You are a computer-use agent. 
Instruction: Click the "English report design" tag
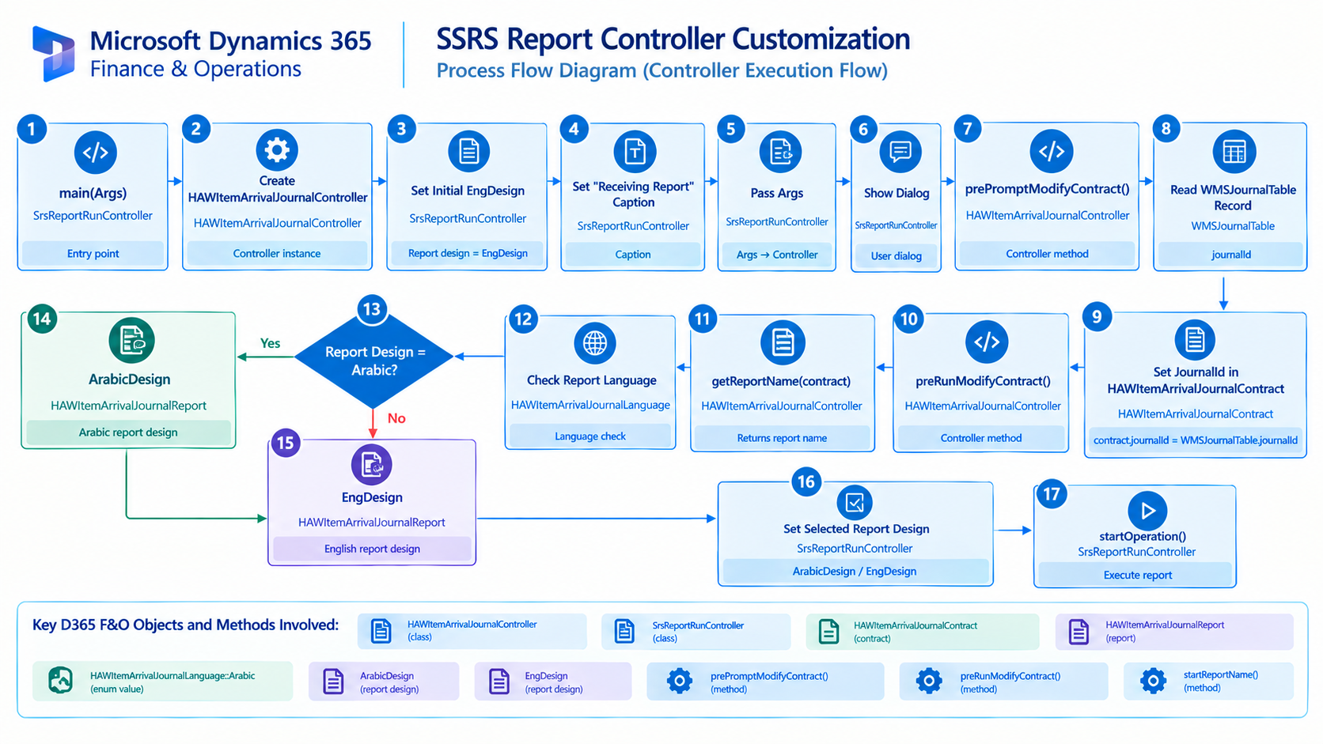[372, 549]
